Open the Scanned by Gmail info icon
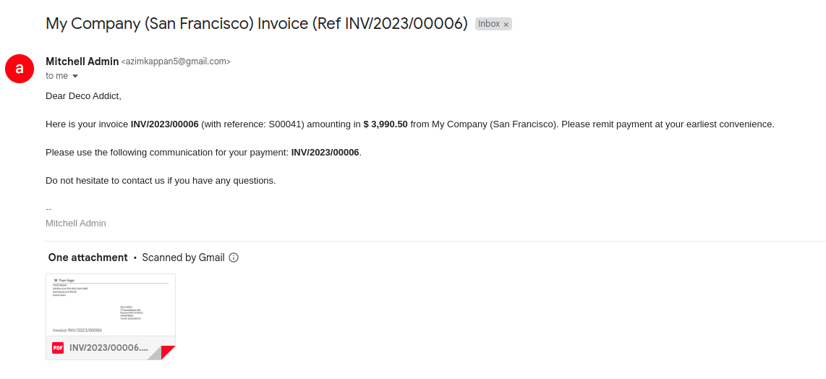This screenshot has width=826, height=379. tap(234, 257)
